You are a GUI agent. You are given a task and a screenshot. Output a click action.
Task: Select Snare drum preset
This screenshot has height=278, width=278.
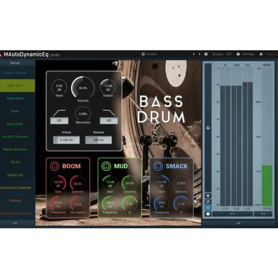[15, 98]
